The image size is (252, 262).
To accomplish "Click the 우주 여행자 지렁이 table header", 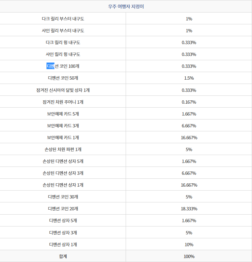I will tap(126, 7).
